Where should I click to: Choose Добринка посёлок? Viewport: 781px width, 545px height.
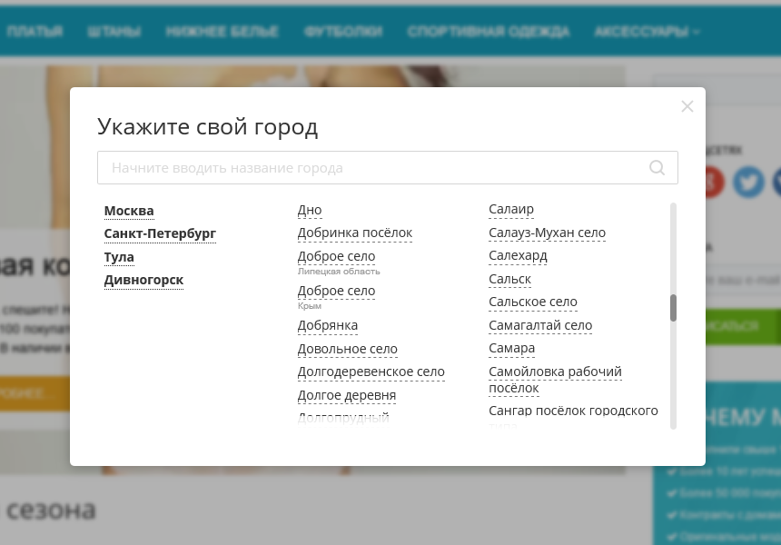click(354, 233)
